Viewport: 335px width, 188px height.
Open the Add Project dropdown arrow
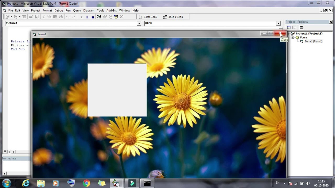[x=11, y=17]
